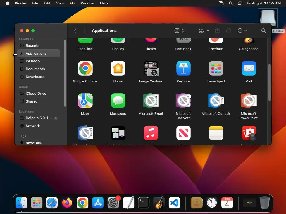Image resolution: width=286 pixels, height=214 pixels.
Task: Open Calendar from the Dock
Action: point(227,203)
